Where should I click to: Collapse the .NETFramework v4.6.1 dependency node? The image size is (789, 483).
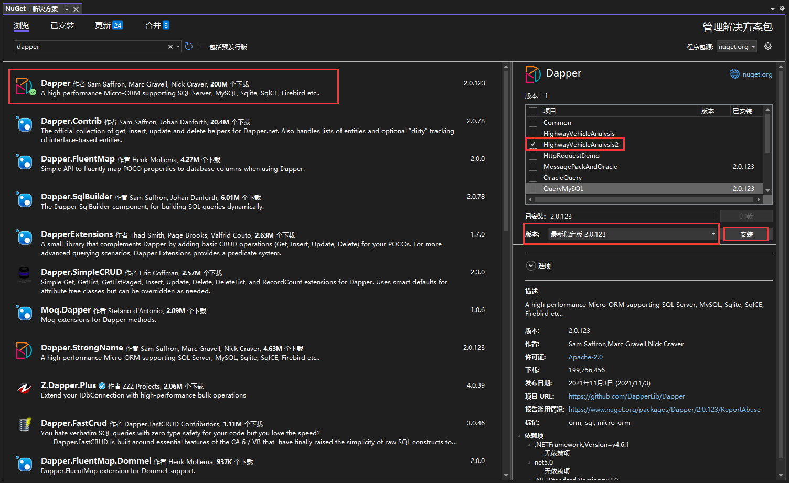click(x=529, y=445)
